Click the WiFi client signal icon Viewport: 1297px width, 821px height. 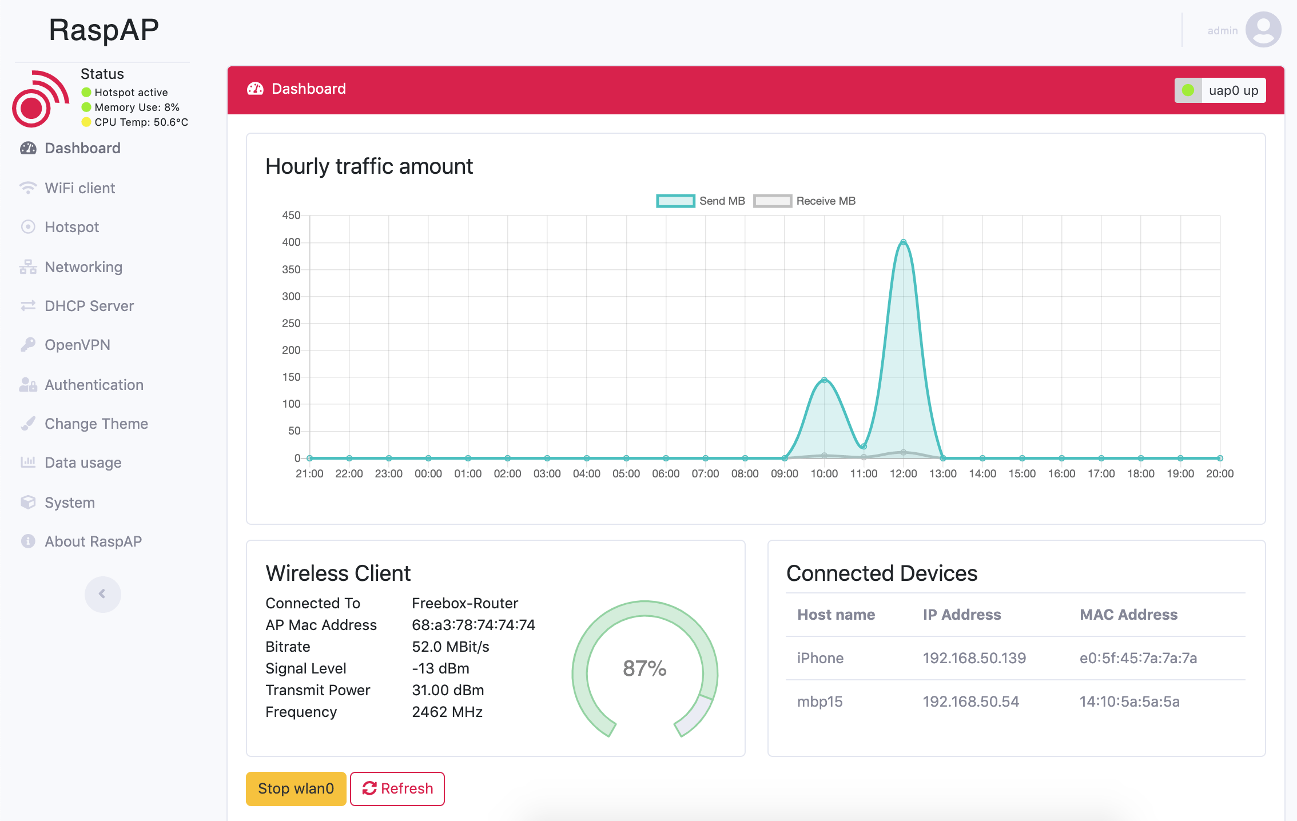(x=28, y=188)
